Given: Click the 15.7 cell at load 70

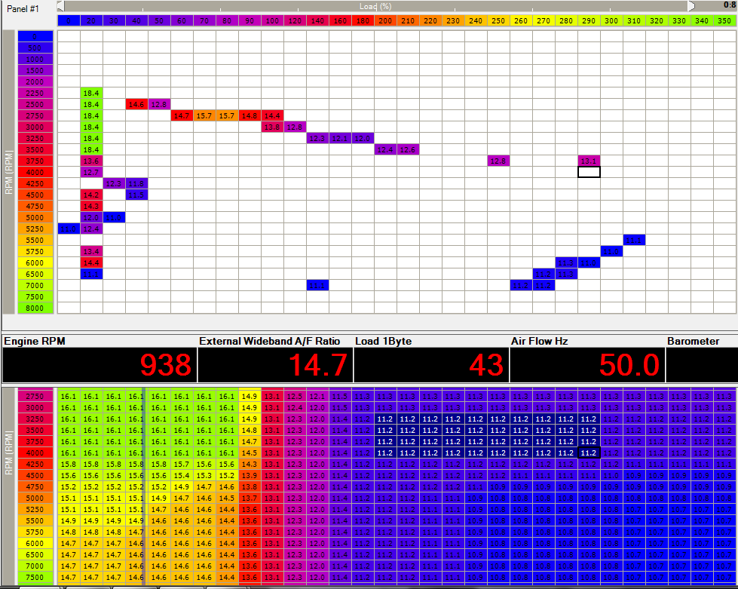Looking at the screenshot, I should pos(204,115).
